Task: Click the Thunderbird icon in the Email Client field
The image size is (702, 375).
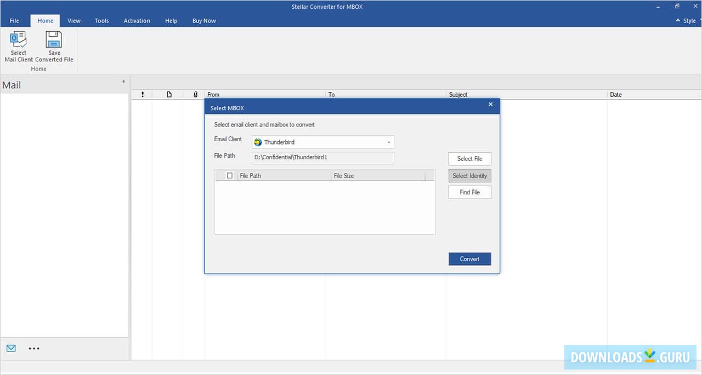Action: click(x=258, y=142)
